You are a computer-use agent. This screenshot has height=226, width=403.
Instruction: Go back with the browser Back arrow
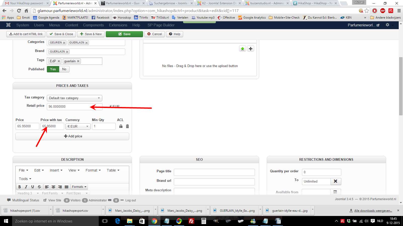click(x=4, y=11)
